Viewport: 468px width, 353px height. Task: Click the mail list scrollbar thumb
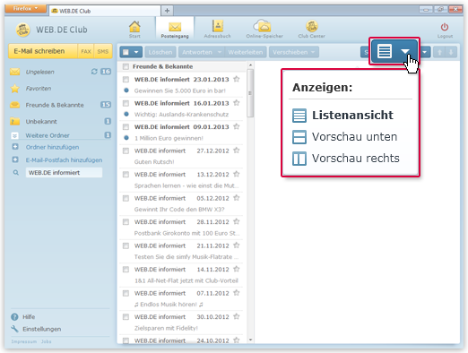click(x=250, y=93)
